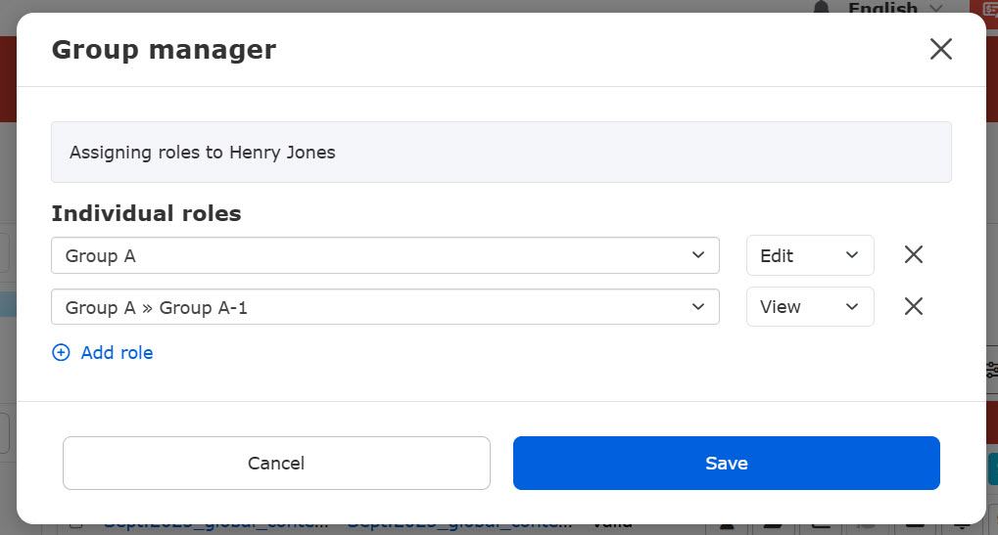
Task: Close the Group manager dialog
Action: [940, 50]
